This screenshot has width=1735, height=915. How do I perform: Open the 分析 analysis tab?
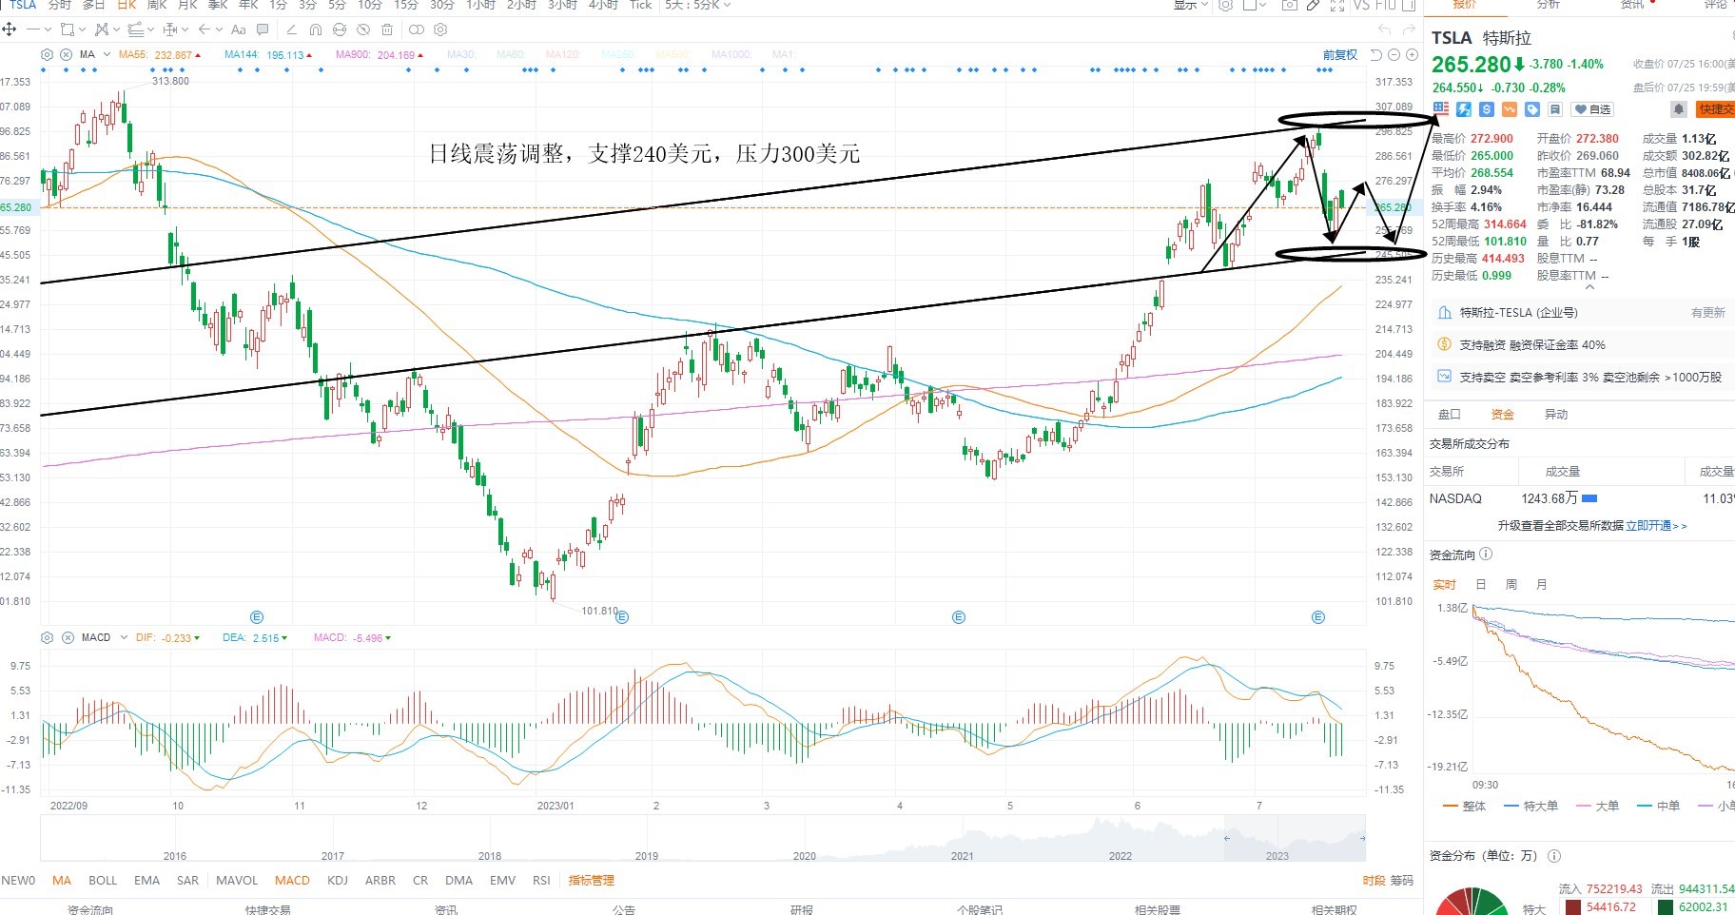click(1549, 5)
